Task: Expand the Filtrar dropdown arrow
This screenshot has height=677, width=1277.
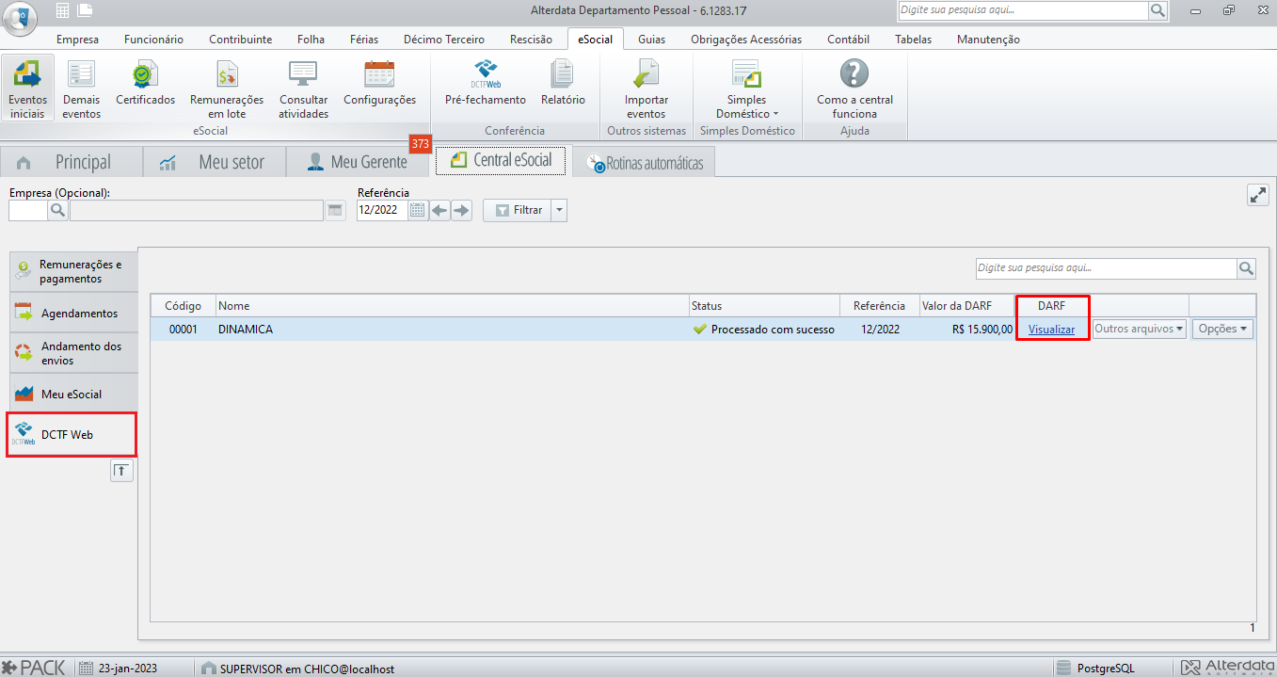Action: click(x=560, y=210)
